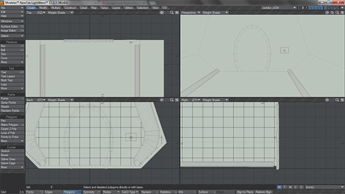
Task: Switch to Points selection mode
Action: coord(34,192)
